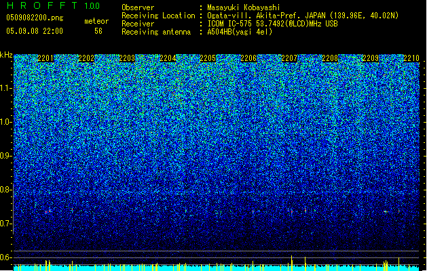
Task: Click the 0.7 frequency axis label
Action: click(5, 224)
